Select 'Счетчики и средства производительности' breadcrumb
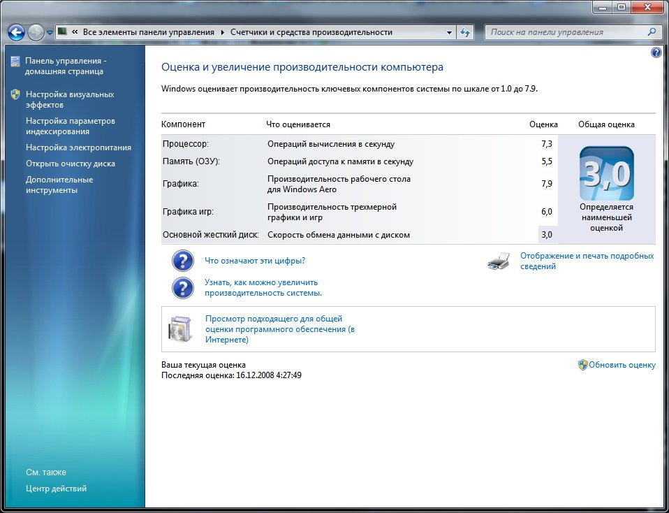 (x=311, y=32)
